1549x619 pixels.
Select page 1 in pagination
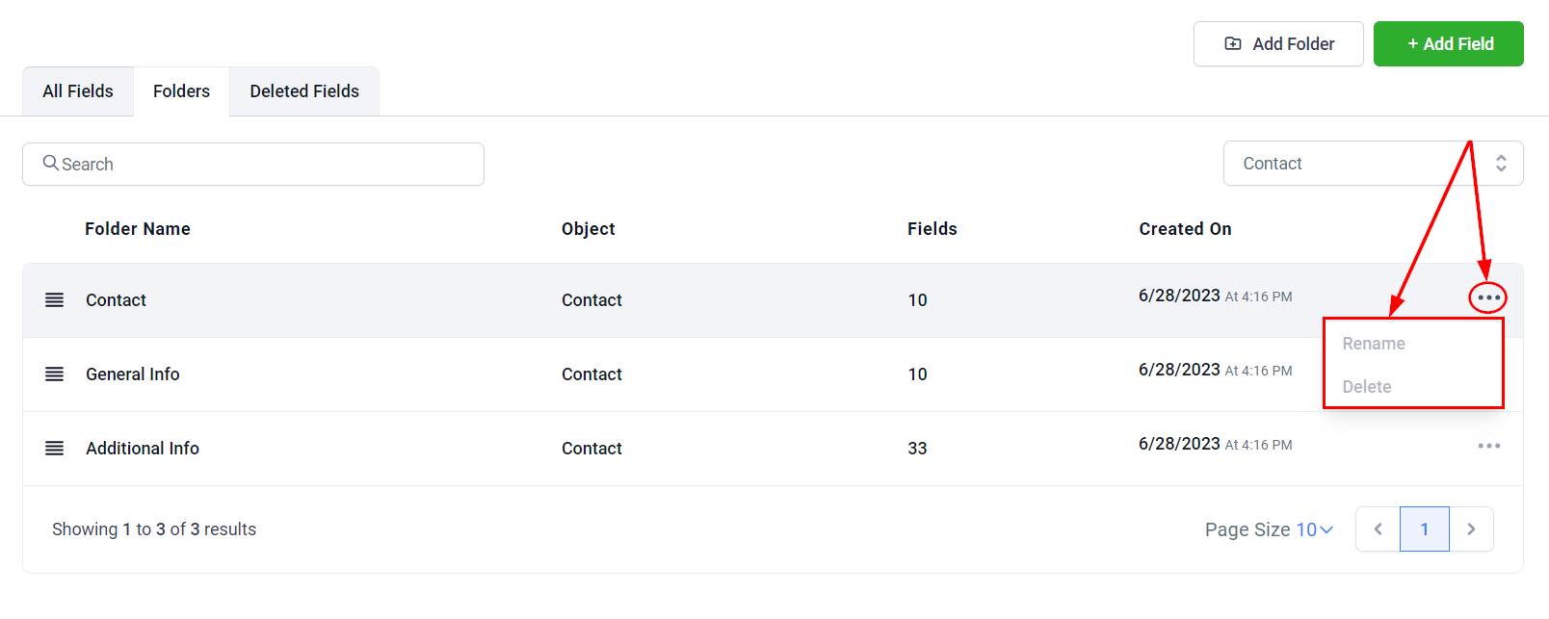[x=1425, y=529]
